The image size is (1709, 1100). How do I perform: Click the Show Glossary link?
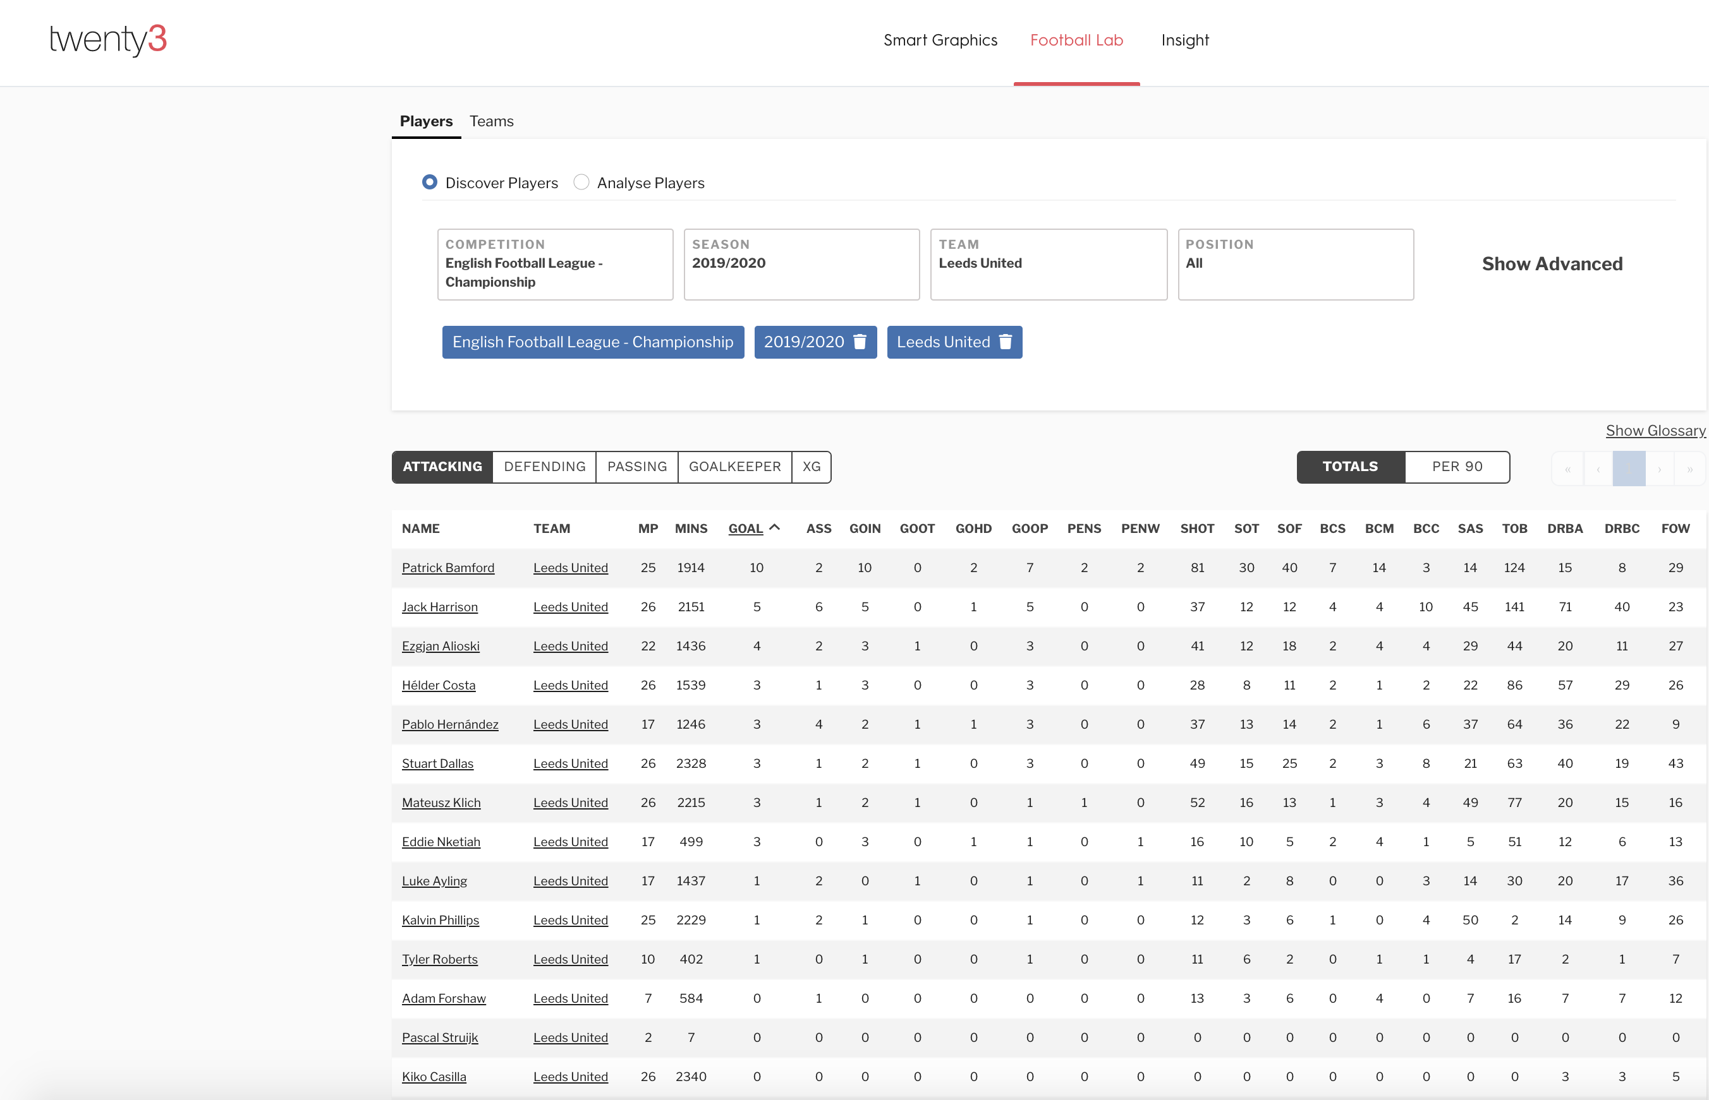[1655, 430]
